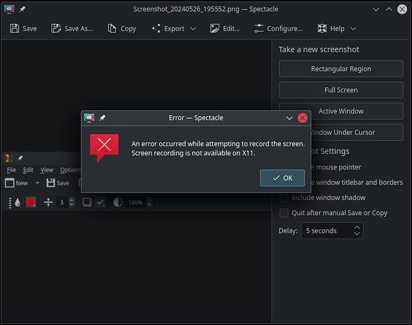The width and height of the screenshot is (412, 325).
Task: Copy the screenshot to clipboard
Action: [x=122, y=29]
